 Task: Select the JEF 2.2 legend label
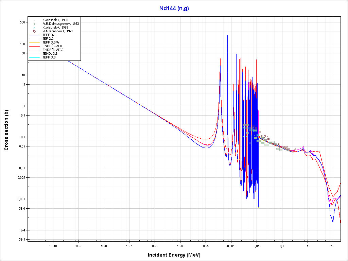[48, 39]
